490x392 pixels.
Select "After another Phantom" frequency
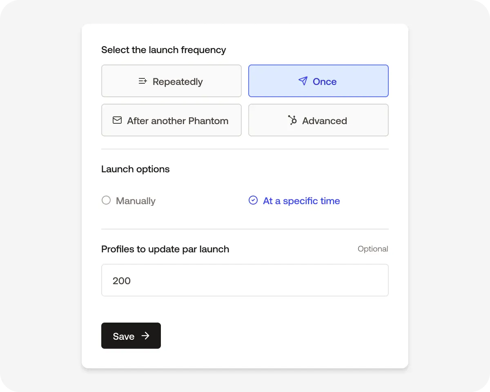171,120
